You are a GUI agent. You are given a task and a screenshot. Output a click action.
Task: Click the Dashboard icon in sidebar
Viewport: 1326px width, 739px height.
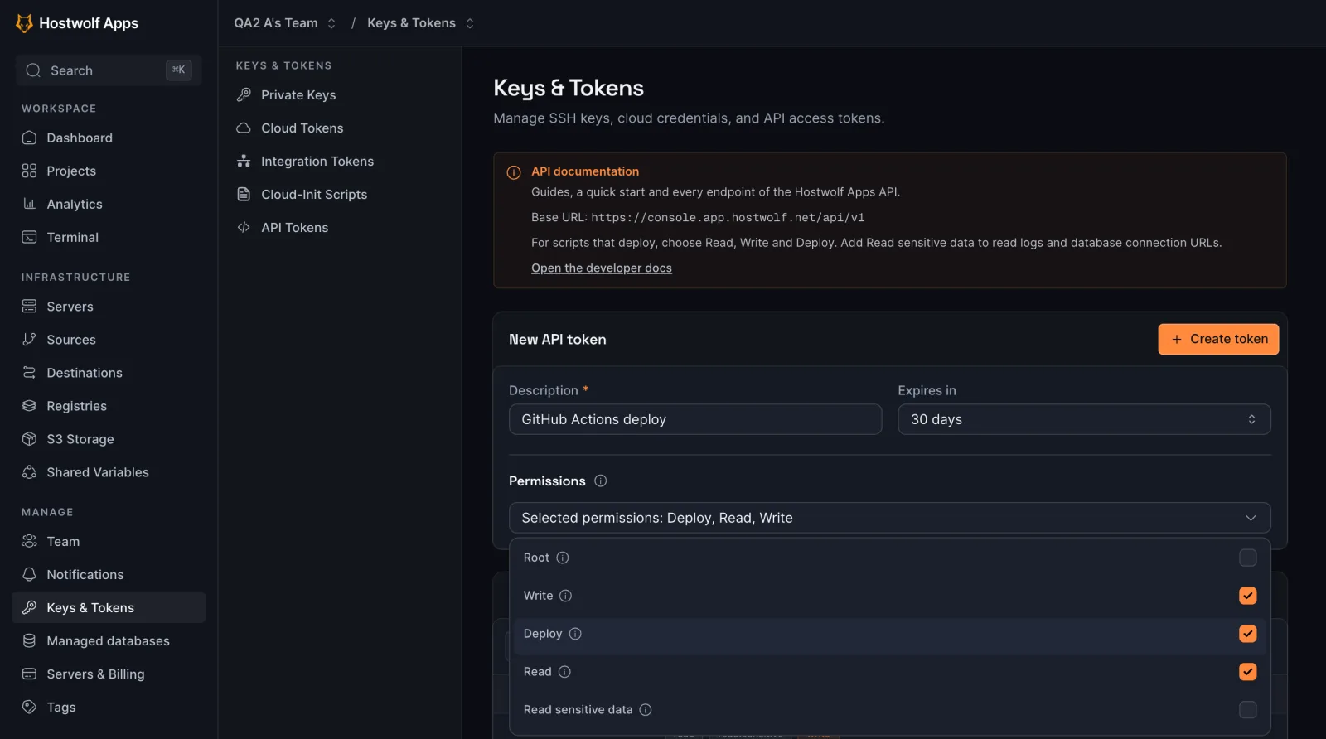[29, 138]
